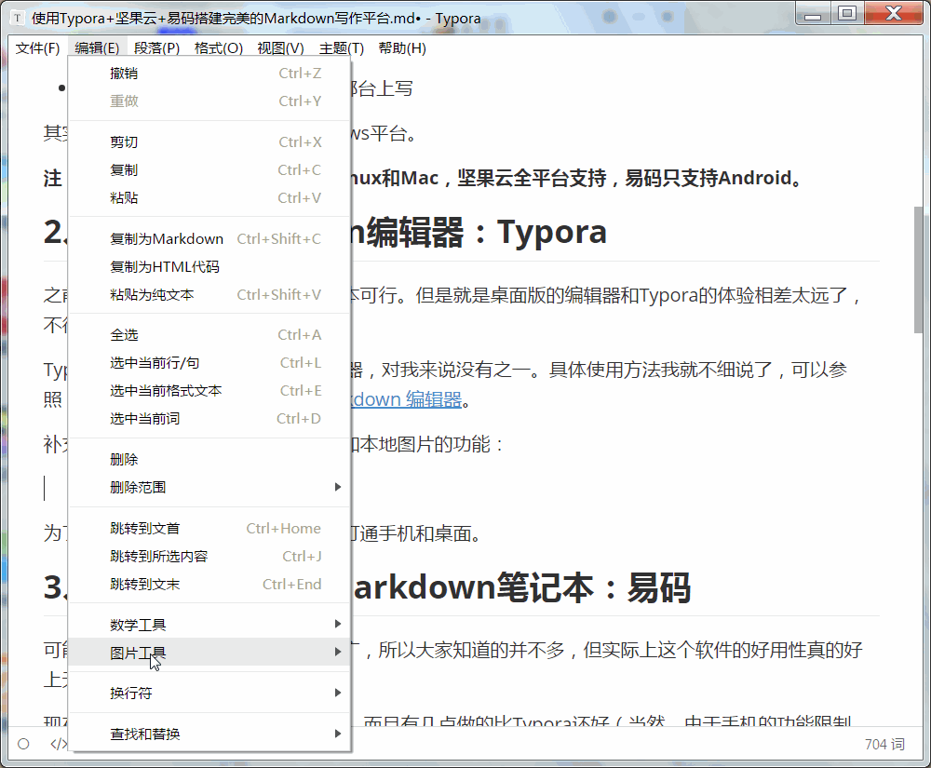The height and width of the screenshot is (768, 931).
Task: Choose 跳转到文首
Action: (209, 528)
